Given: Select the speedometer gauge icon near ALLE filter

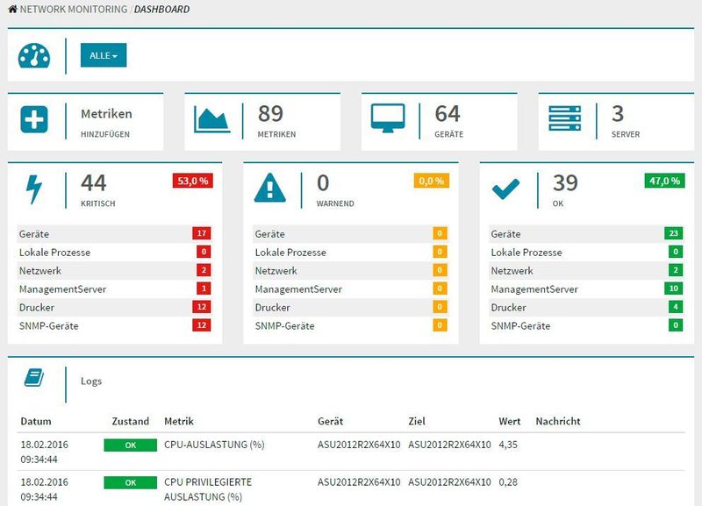Looking at the screenshot, I should (x=34, y=55).
